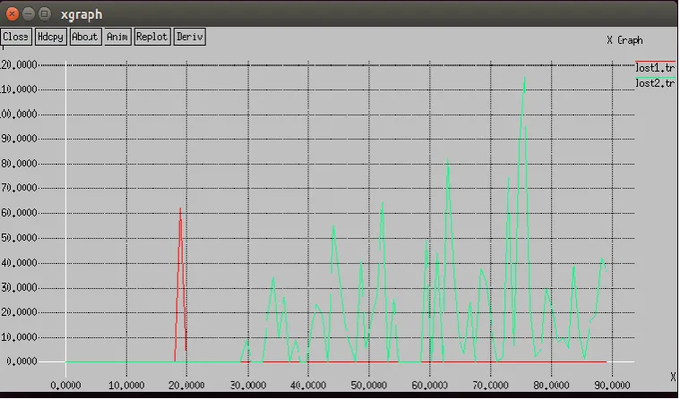Click the green lost2.tr legend line
680x399 pixels.
655,77
